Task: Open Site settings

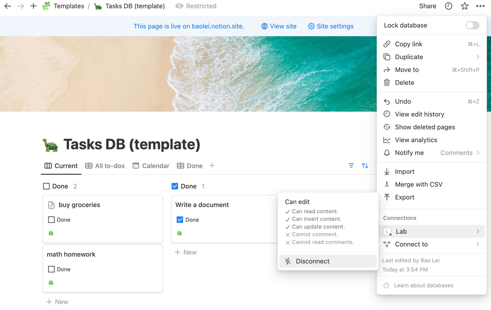Action: 331,26
